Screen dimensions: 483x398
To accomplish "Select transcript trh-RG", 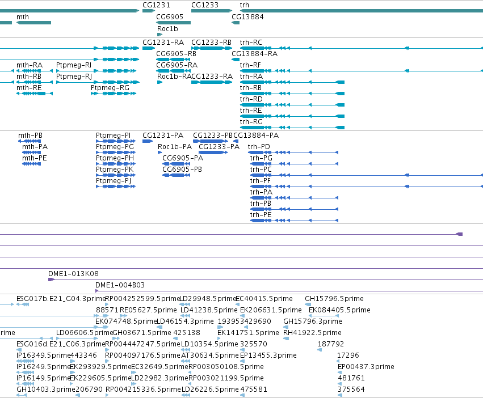I will point(292,128).
